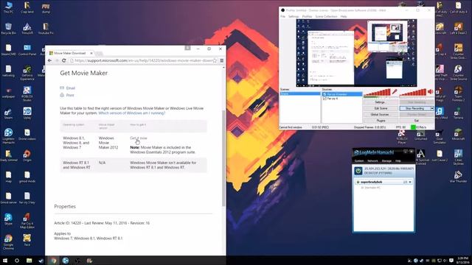
Task: Open System menu in Hamachi
Action: [x=359, y=161]
